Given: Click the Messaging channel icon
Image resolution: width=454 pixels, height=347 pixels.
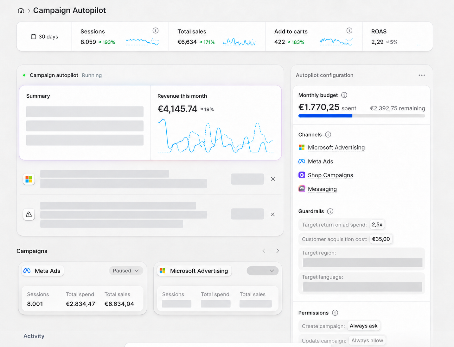Looking at the screenshot, I should pos(302,189).
